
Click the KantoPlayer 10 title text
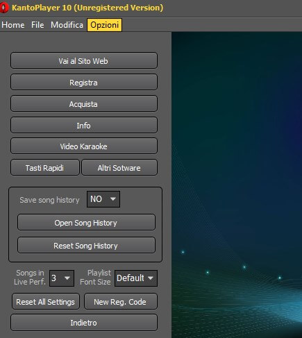(87, 8)
